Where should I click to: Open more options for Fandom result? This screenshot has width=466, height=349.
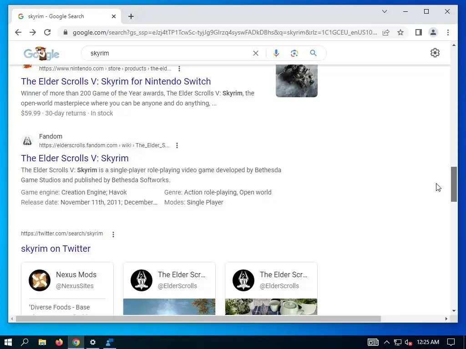177,145
